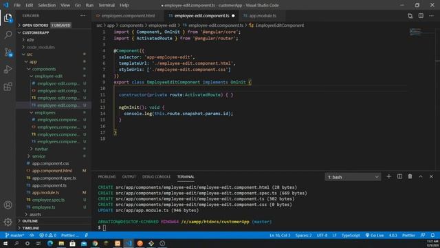Open the Terminal menu
Screen dimensions: 440x248
coord(107,5)
